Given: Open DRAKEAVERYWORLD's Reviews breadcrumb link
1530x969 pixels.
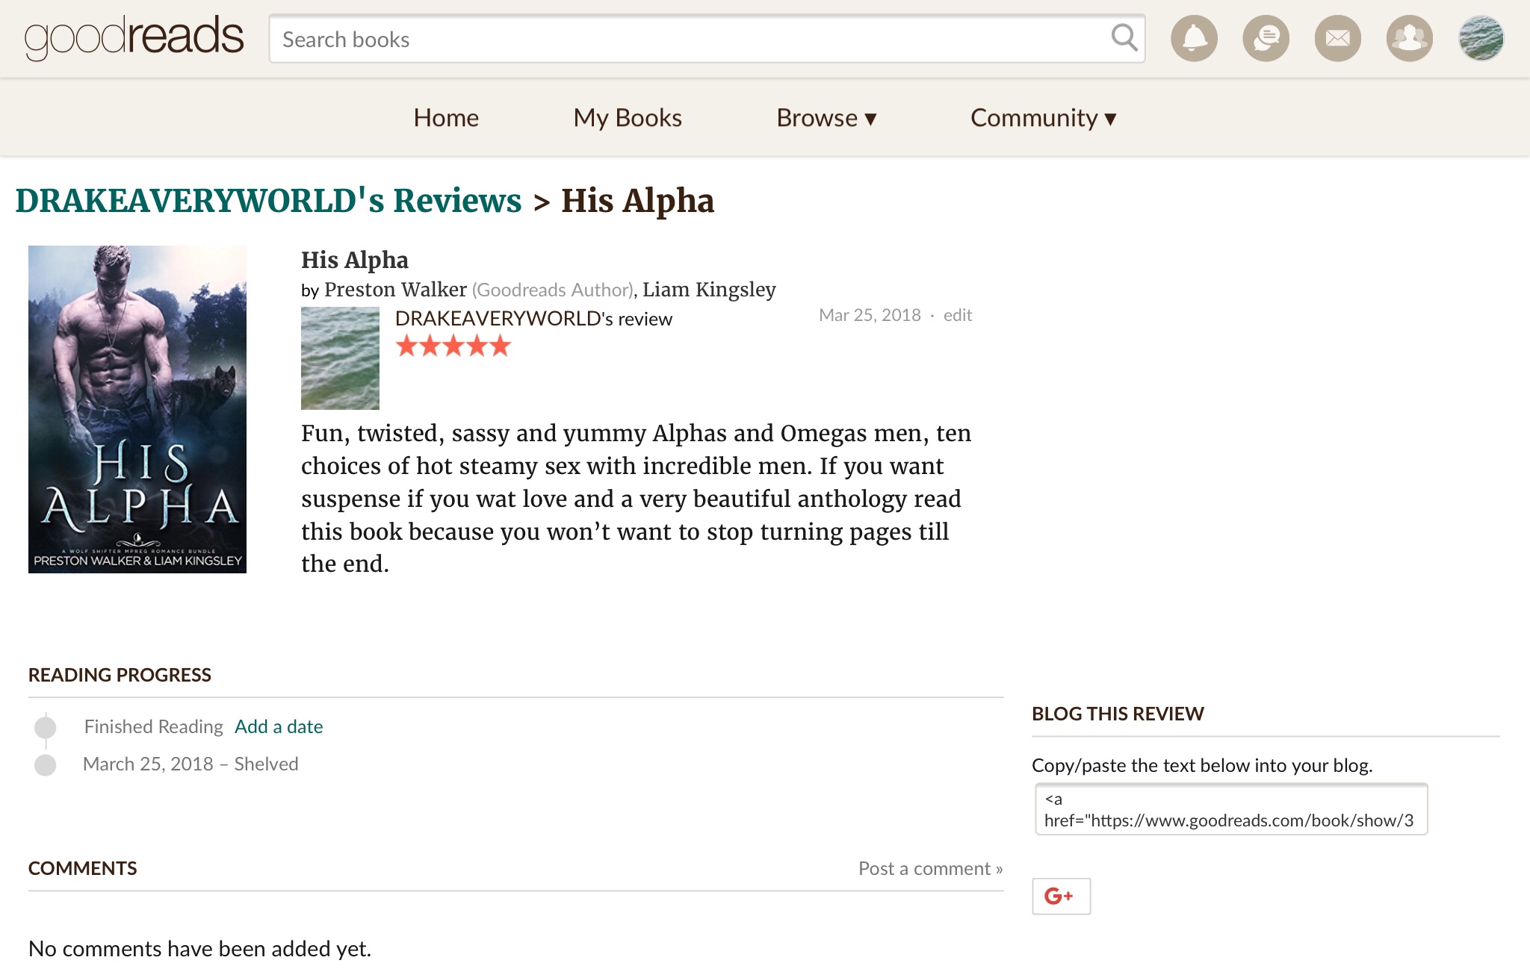Looking at the screenshot, I should tap(268, 201).
